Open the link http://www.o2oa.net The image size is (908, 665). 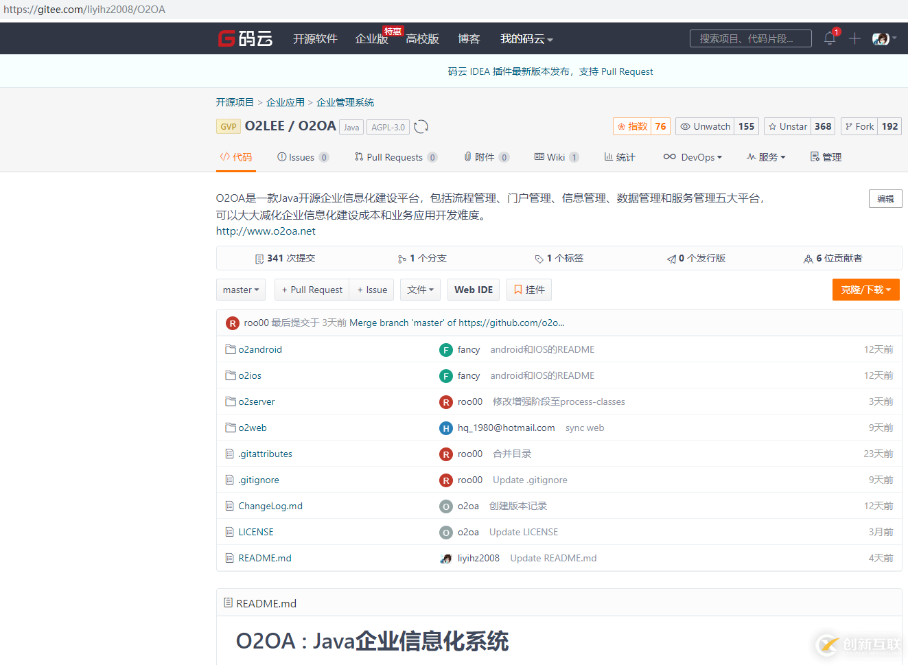pos(266,231)
